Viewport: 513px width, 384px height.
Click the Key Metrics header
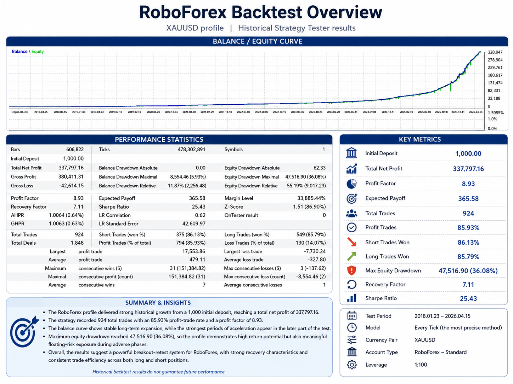[x=423, y=139]
